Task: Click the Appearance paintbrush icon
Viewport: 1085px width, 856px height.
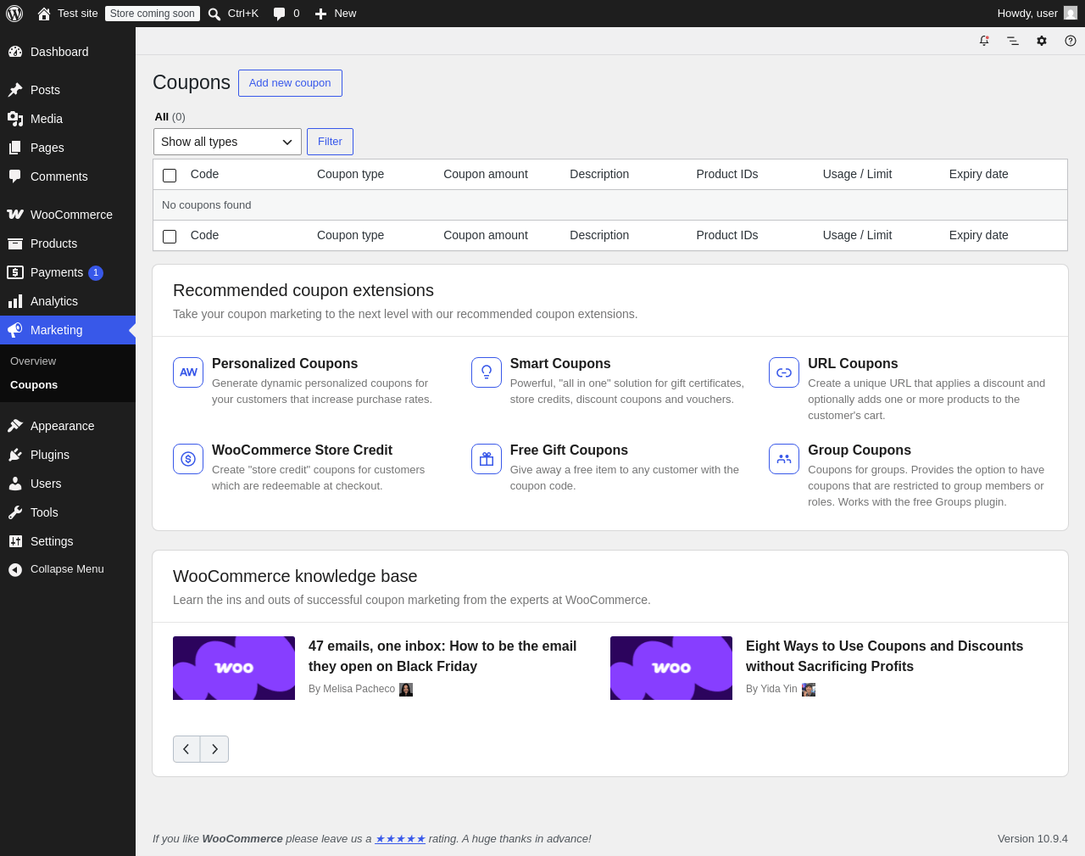Action: coord(15,426)
